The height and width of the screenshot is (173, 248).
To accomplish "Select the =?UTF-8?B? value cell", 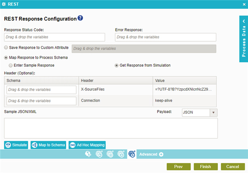I will tap(185, 90).
